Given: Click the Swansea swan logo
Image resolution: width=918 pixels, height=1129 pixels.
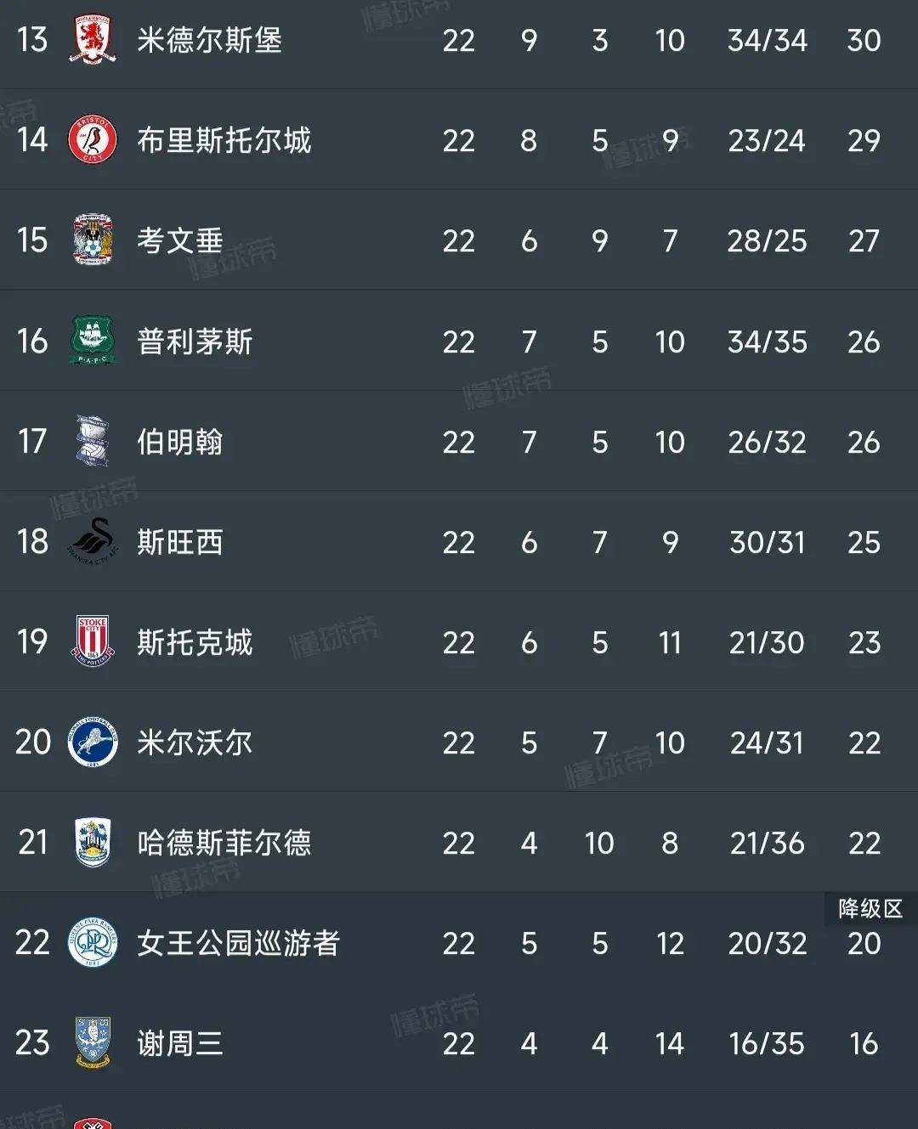Looking at the screenshot, I should 93,543.
